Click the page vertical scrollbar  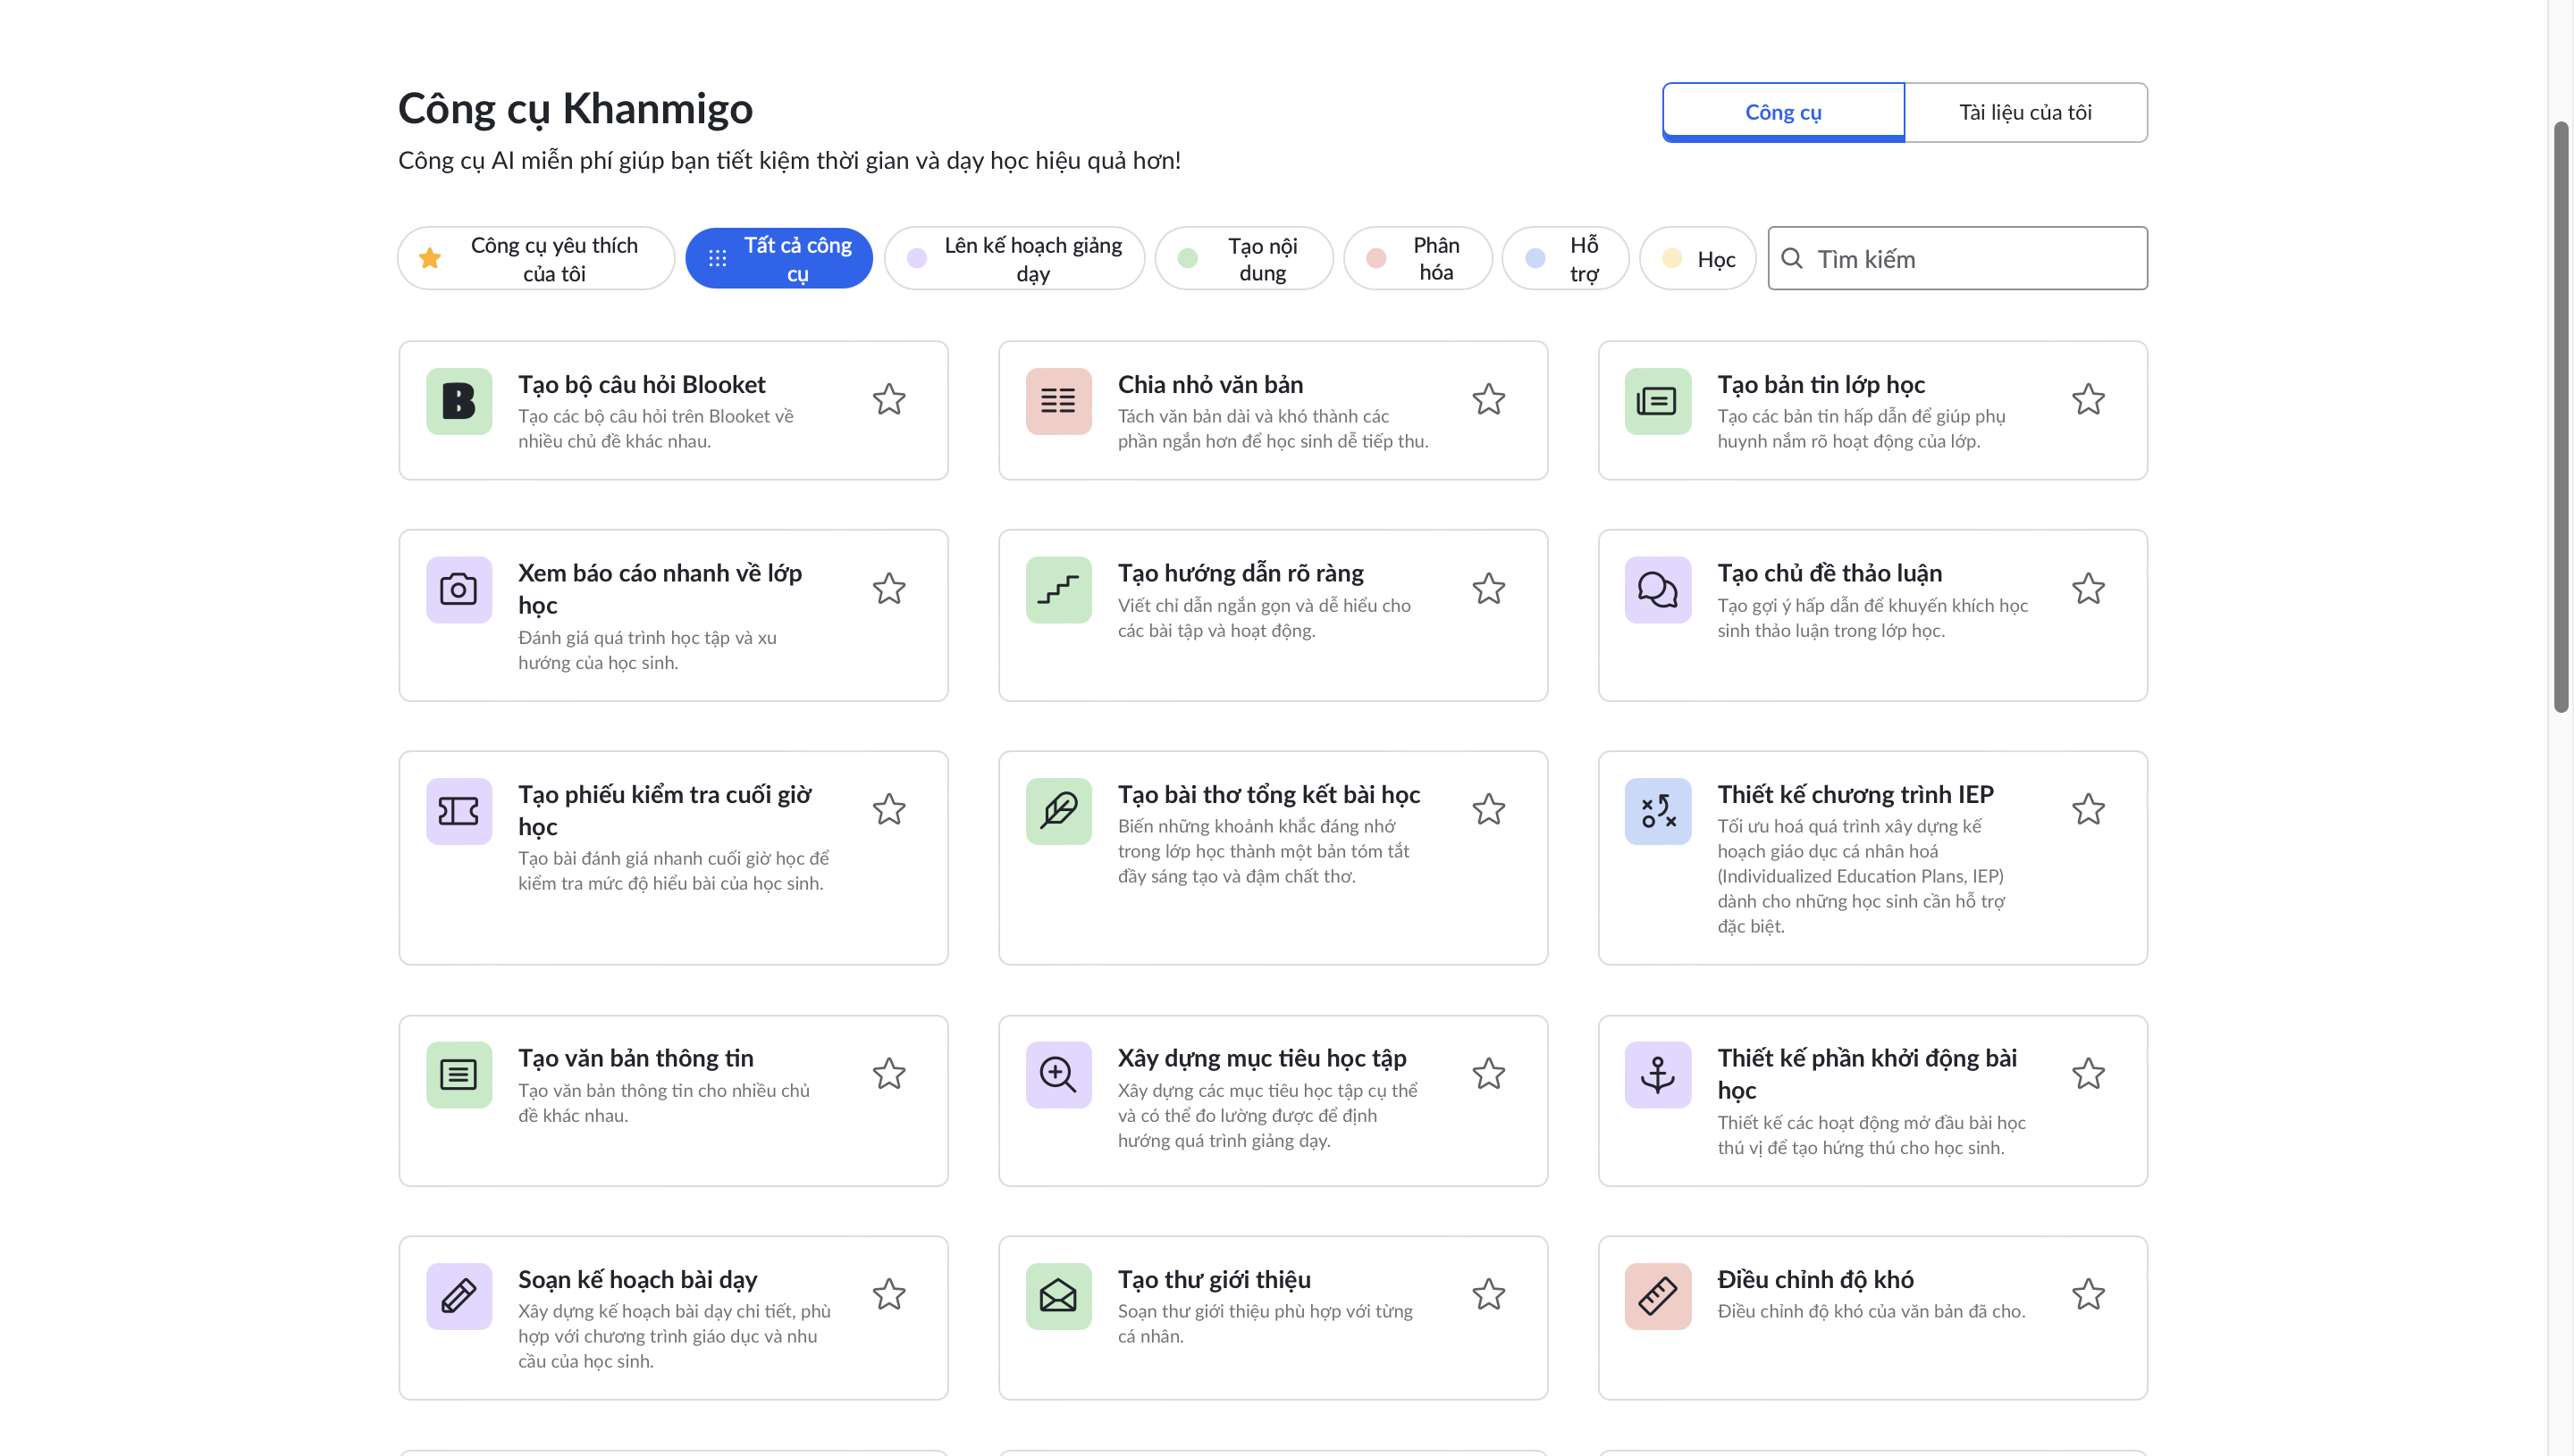(2560, 416)
